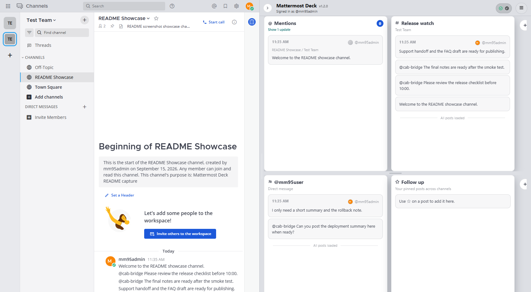531x292 pixels.
Task: Click the Mentions unread count badge
Action: click(380, 23)
